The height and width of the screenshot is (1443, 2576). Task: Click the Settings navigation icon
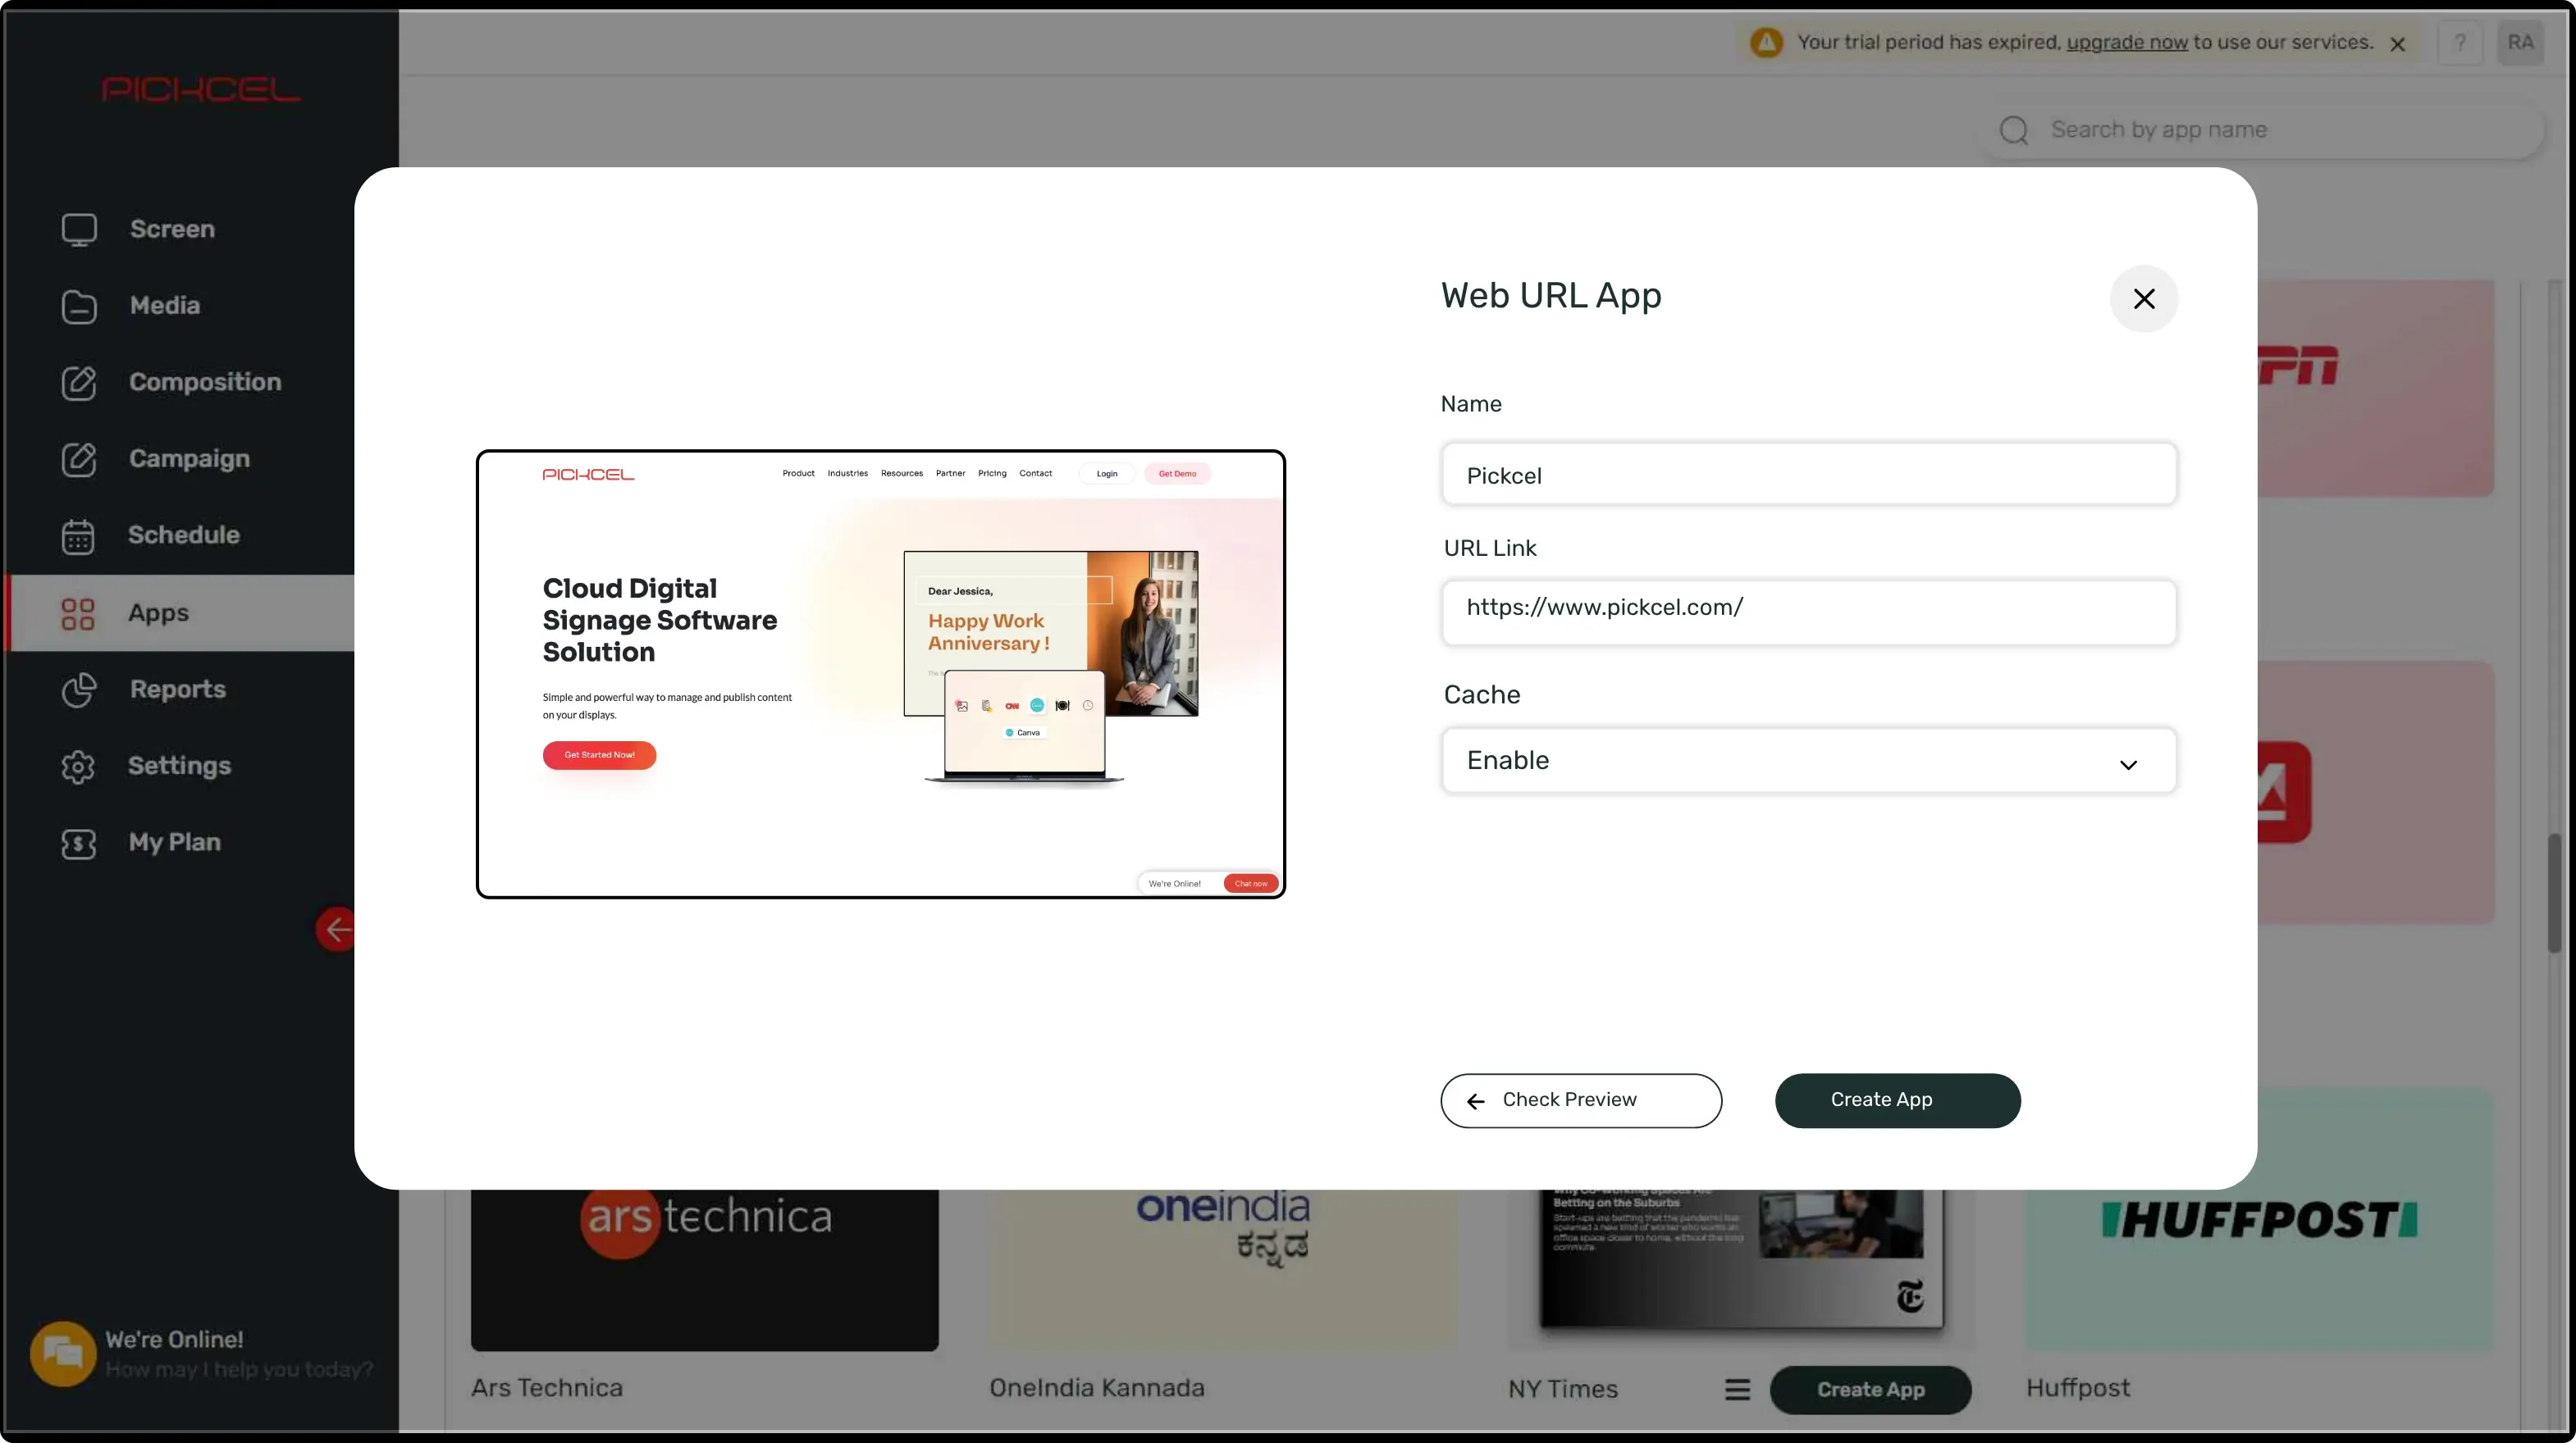tap(76, 764)
